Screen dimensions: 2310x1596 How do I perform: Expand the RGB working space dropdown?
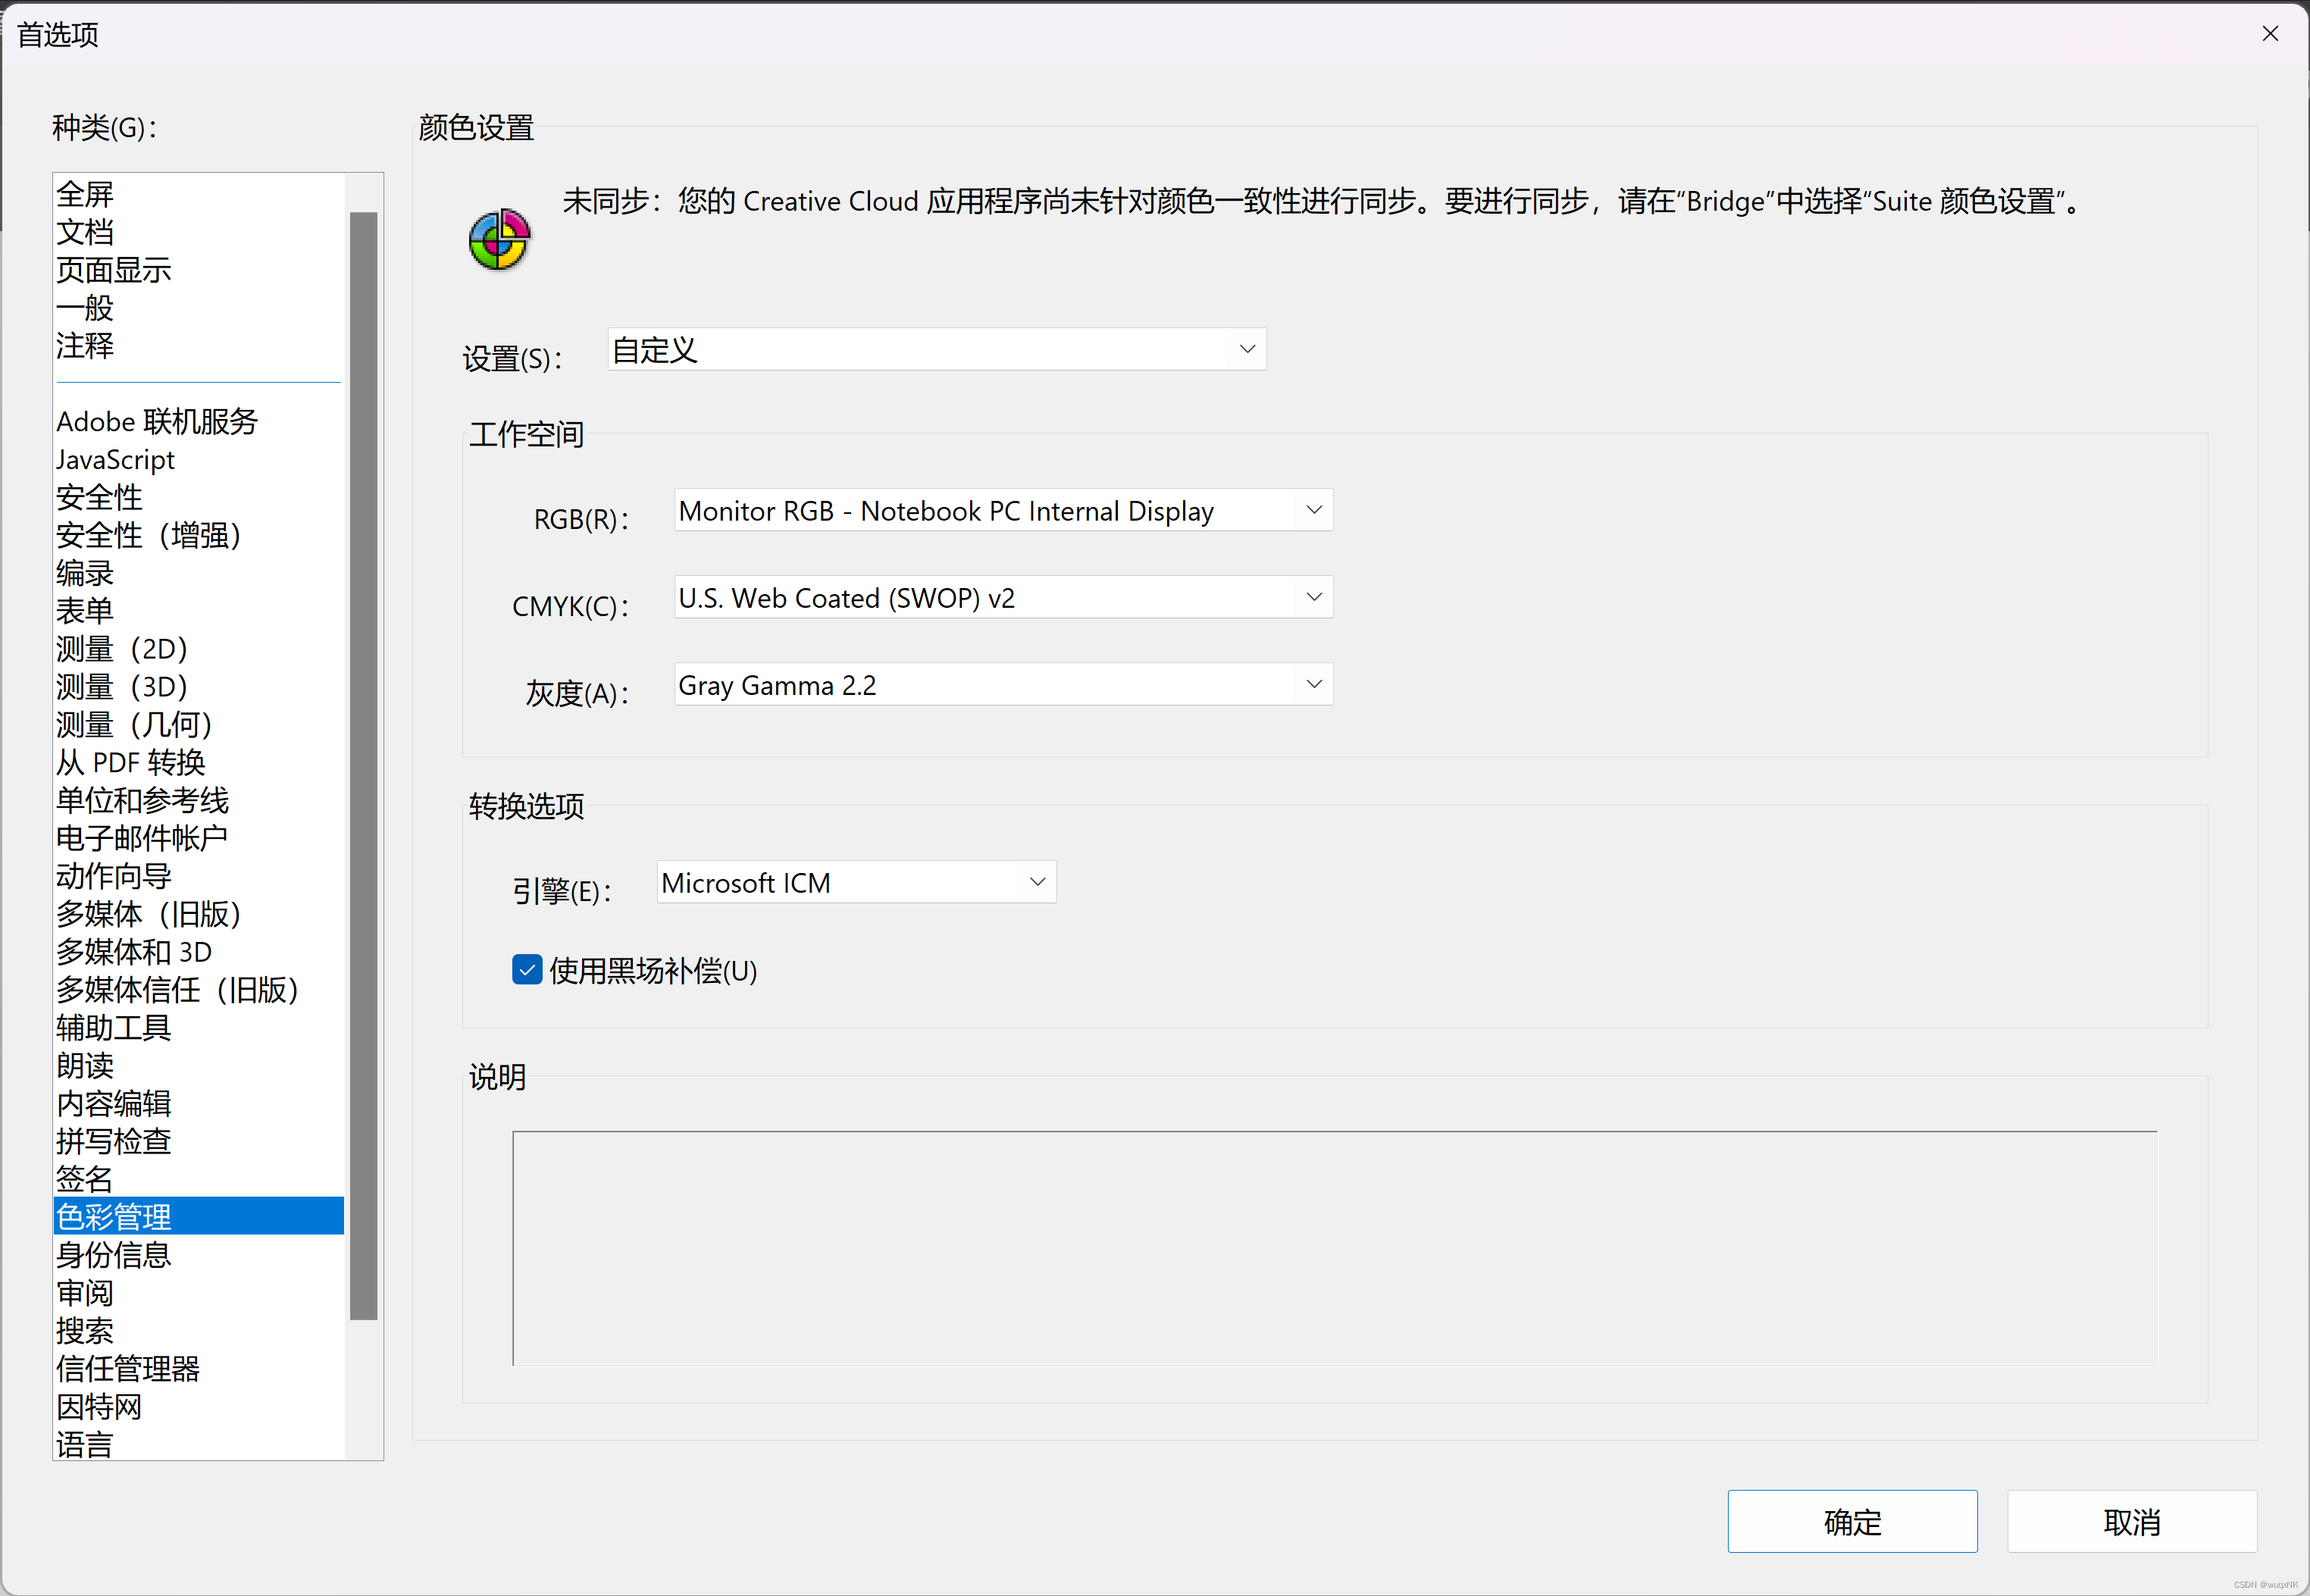tap(1002, 511)
